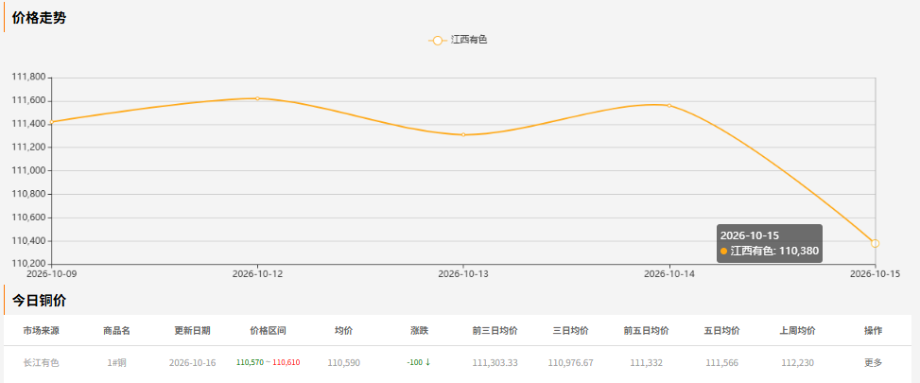Click the high price 110,610
This screenshot has height=383, width=920.
(286, 362)
